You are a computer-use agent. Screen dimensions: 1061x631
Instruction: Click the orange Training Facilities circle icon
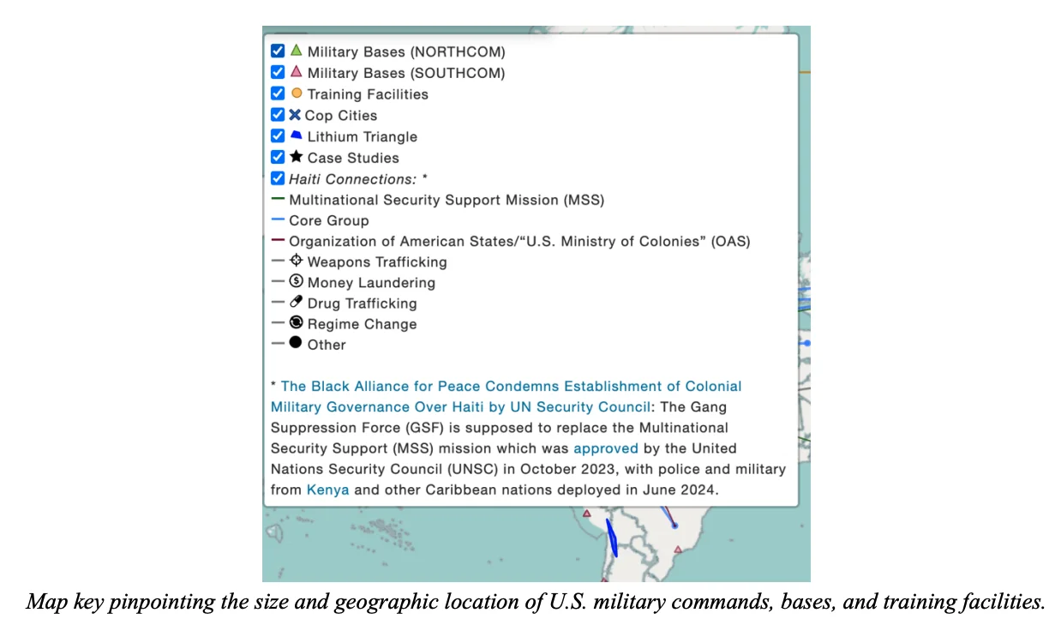pos(297,93)
